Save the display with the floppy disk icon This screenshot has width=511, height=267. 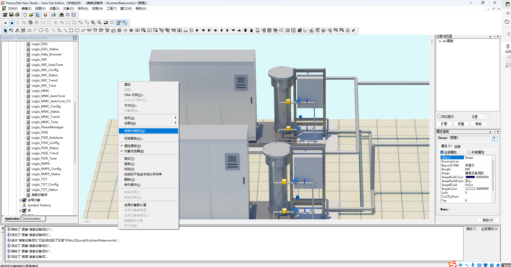click(x=11, y=15)
